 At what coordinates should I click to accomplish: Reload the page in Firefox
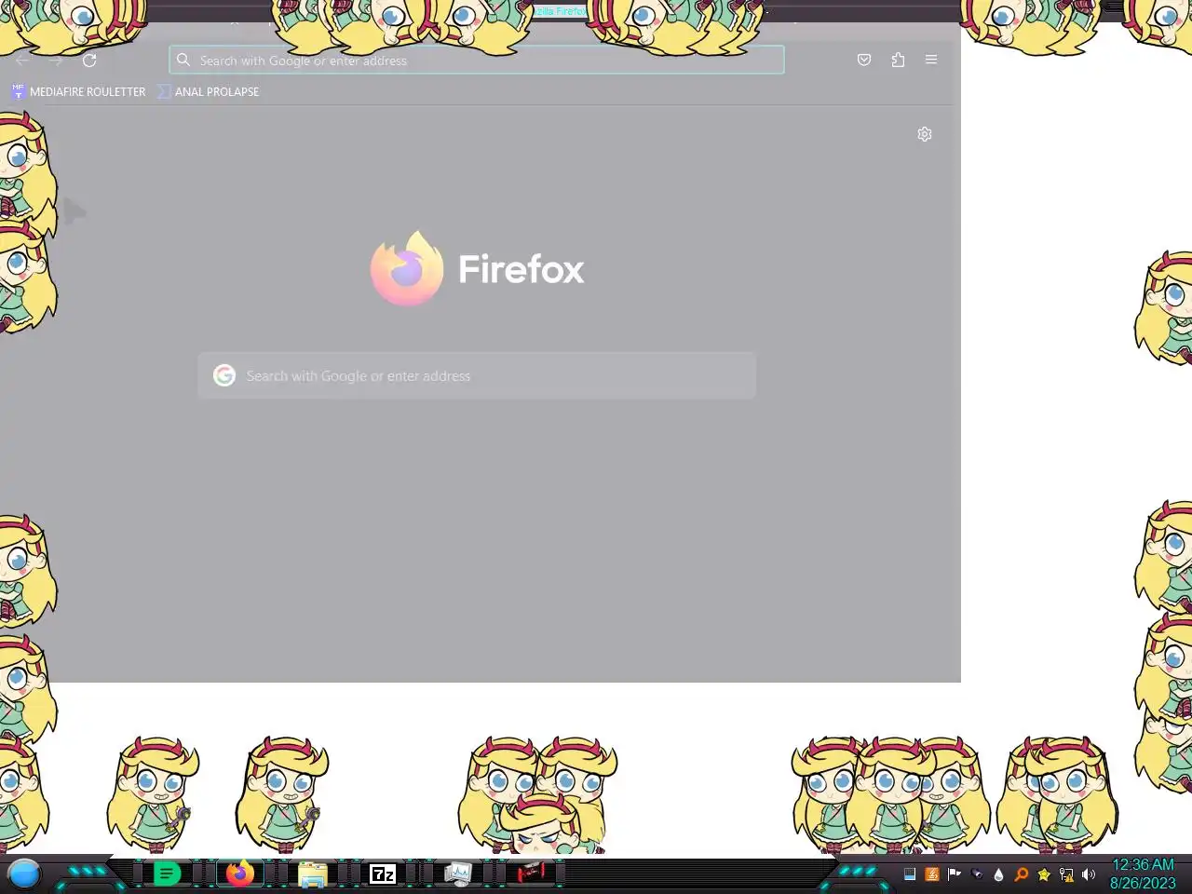89,61
